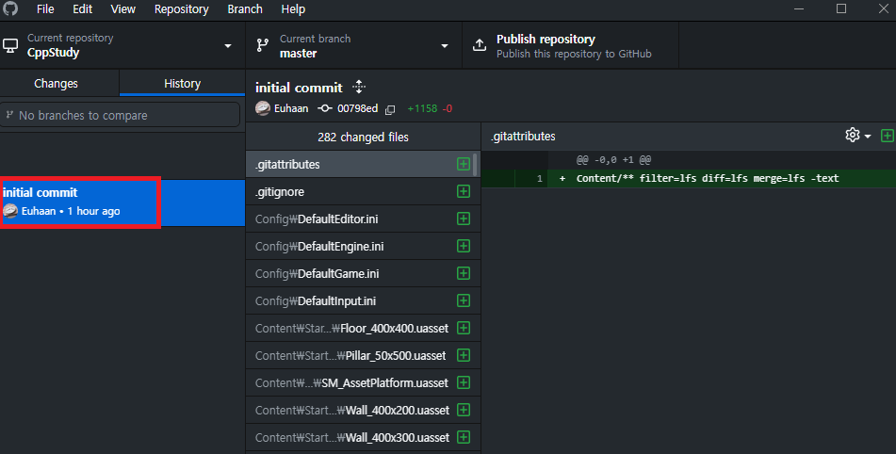Select Floor_400x400.uasset file

click(x=363, y=329)
